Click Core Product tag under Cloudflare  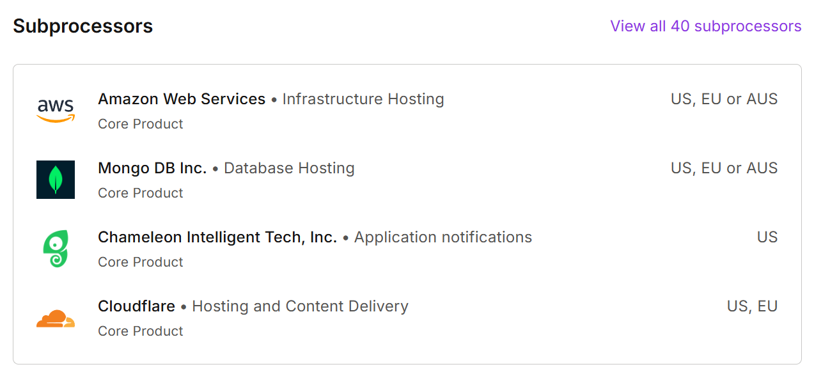coord(140,331)
